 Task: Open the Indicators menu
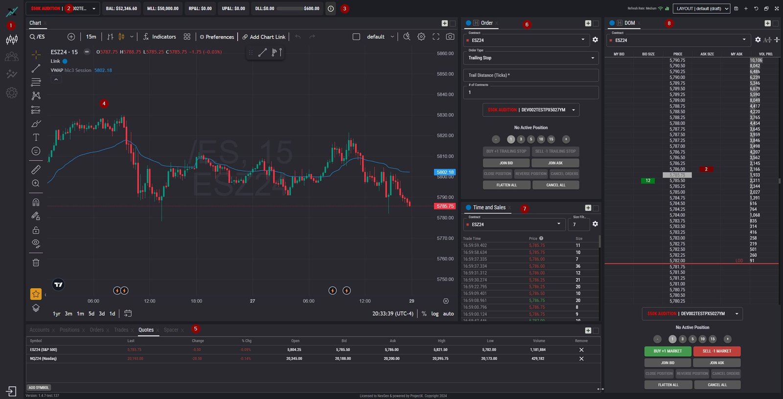[x=159, y=37]
